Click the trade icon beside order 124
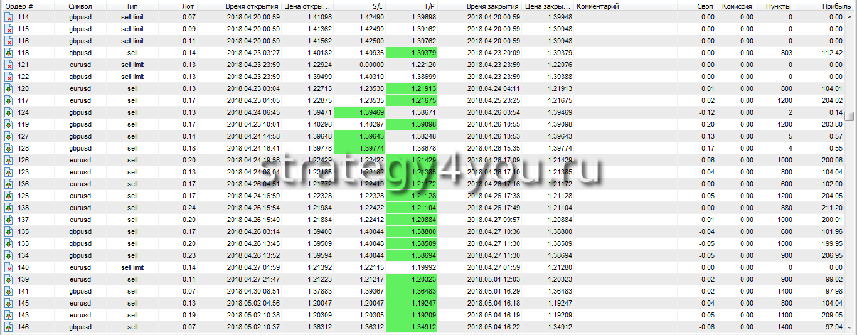Viewport: 857px width, 335px height. [9, 113]
